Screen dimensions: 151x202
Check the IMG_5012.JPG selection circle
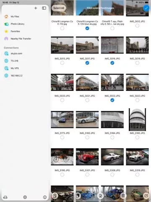click(137, 26)
